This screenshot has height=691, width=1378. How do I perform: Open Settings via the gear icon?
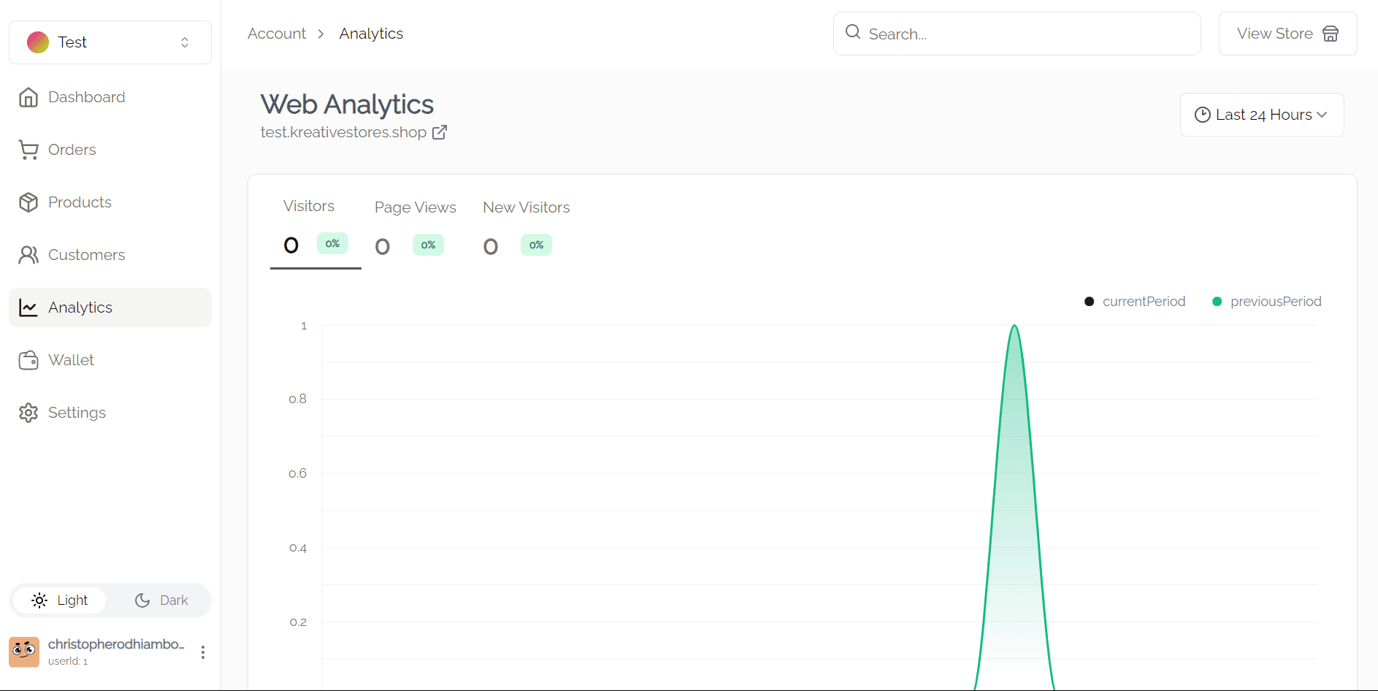click(28, 413)
